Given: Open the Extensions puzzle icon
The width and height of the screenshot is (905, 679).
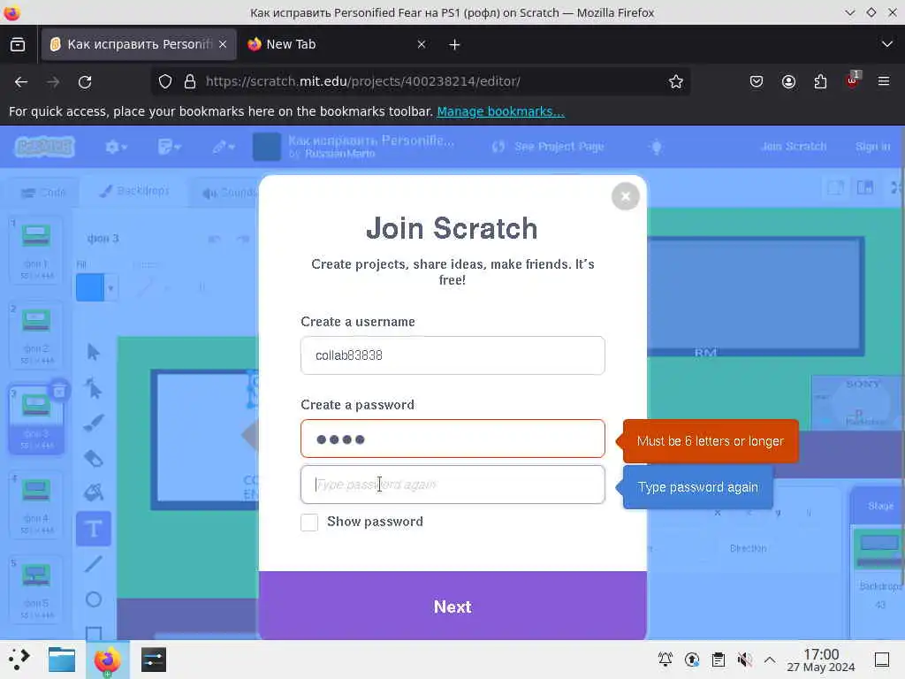Looking at the screenshot, I should point(820,82).
